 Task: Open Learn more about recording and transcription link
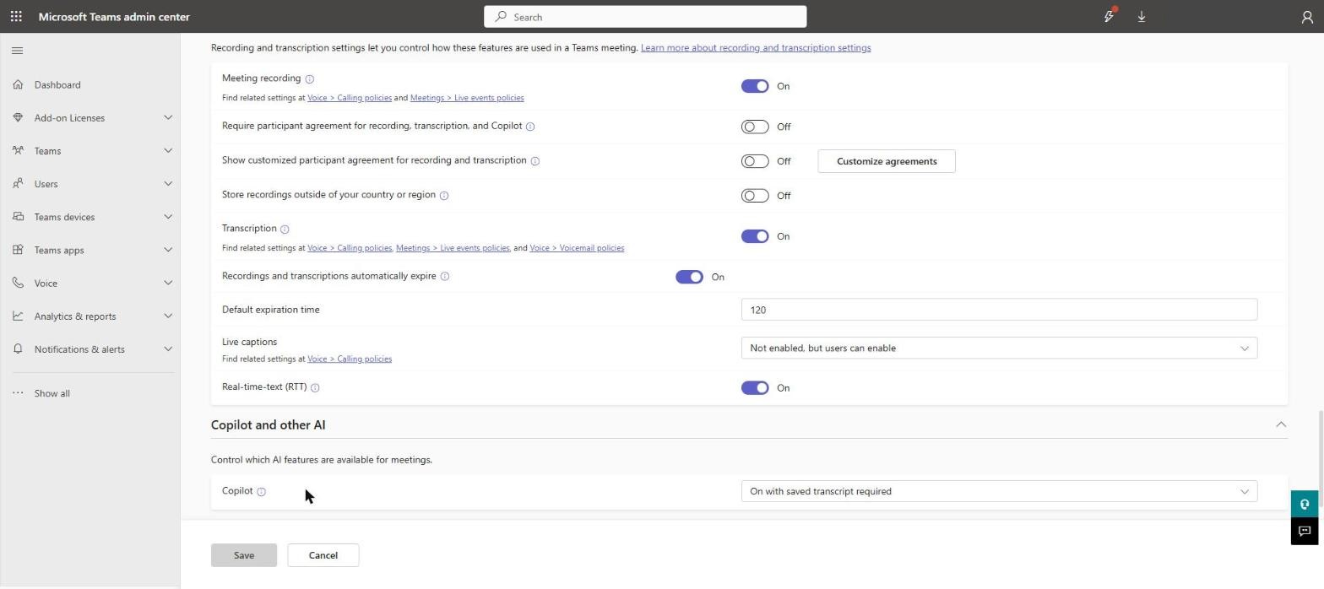756,47
